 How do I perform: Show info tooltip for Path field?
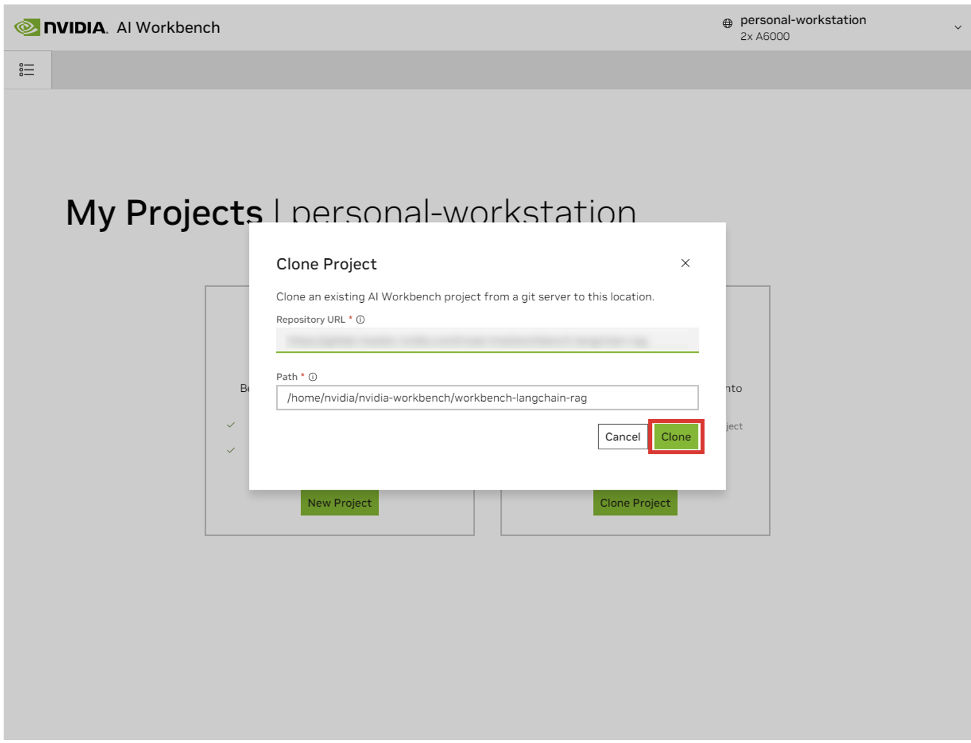coord(313,377)
